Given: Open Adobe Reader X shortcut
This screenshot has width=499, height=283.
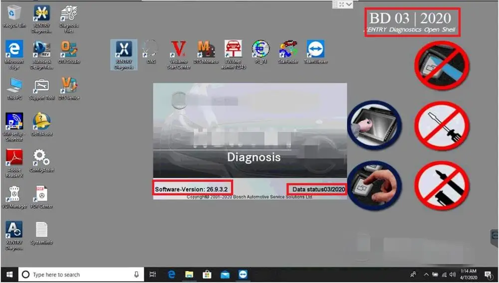Looking at the screenshot, I should [x=14, y=163].
